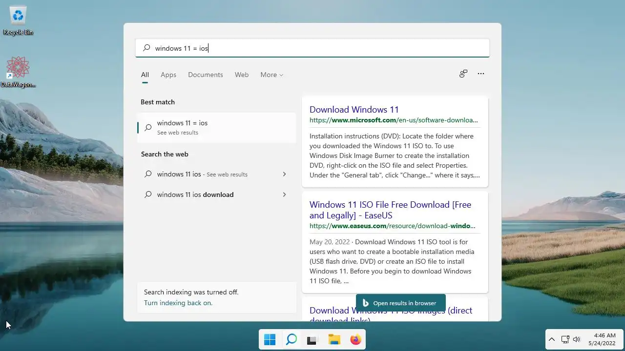Click the taskbar Search icon
Image resolution: width=625 pixels, height=351 pixels.
click(292, 339)
